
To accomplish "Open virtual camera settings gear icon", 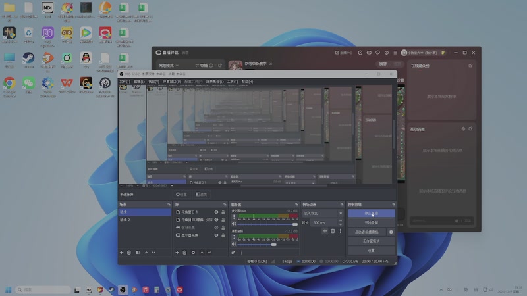I will tap(391, 232).
